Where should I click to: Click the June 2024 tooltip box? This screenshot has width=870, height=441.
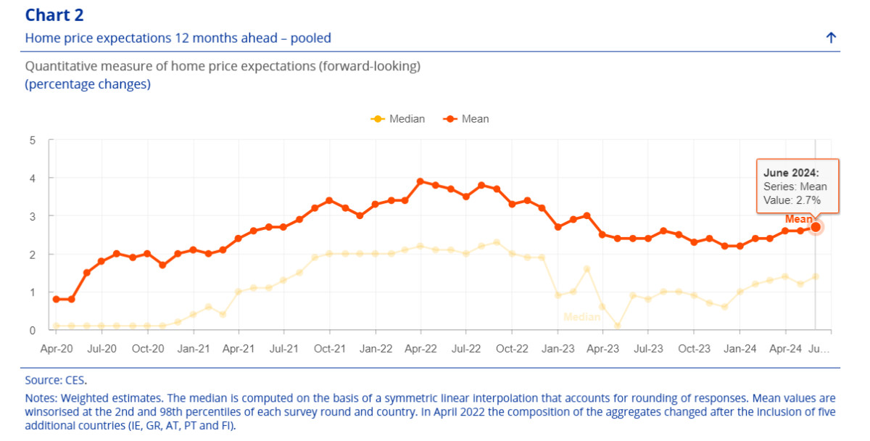pyautogui.click(x=797, y=186)
